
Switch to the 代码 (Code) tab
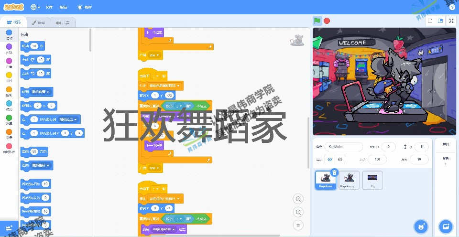[x=14, y=22]
